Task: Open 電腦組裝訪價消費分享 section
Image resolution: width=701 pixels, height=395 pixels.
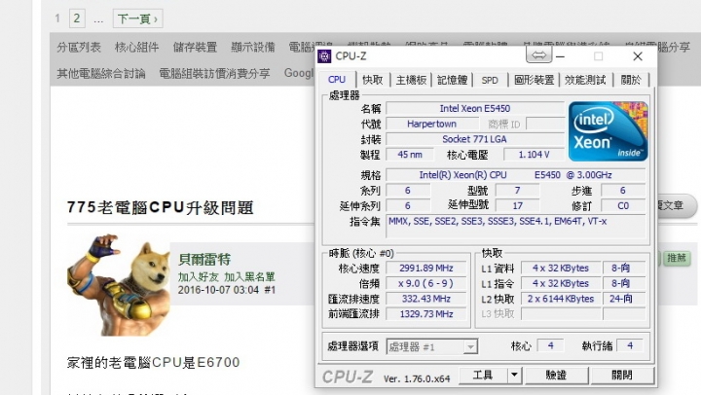Action: point(214,73)
